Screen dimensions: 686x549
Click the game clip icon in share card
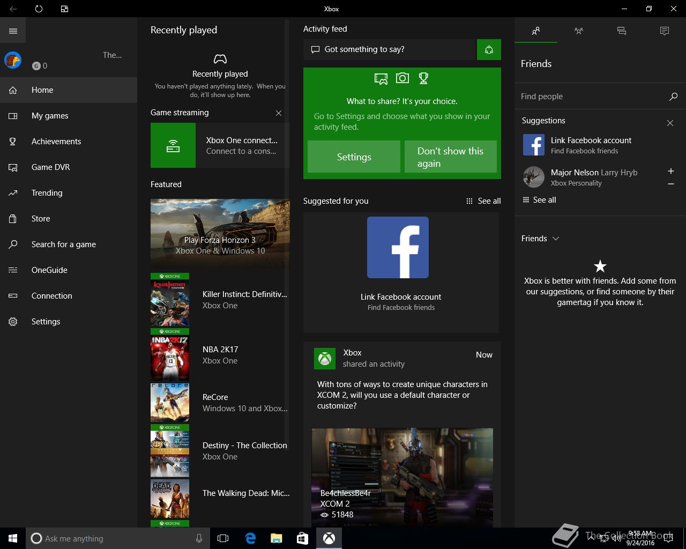coord(381,79)
